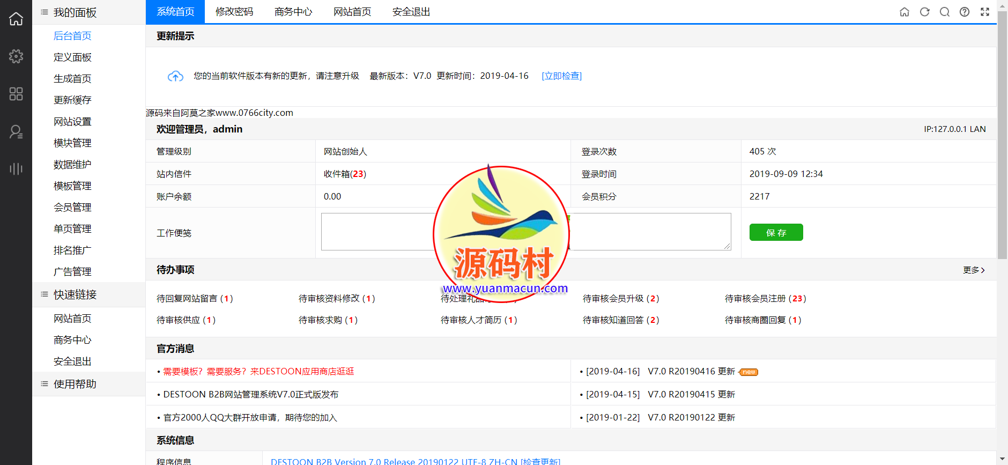
Task: Open the search magnifier icon at top right
Action: pyautogui.click(x=945, y=12)
